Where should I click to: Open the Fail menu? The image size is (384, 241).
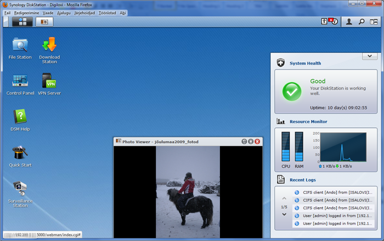(7, 13)
